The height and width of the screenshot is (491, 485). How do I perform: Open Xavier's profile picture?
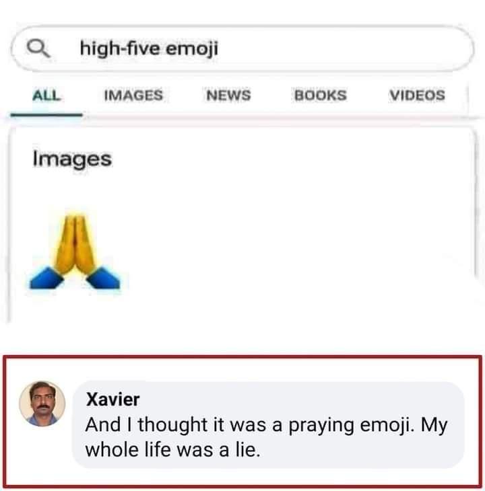click(42, 404)
